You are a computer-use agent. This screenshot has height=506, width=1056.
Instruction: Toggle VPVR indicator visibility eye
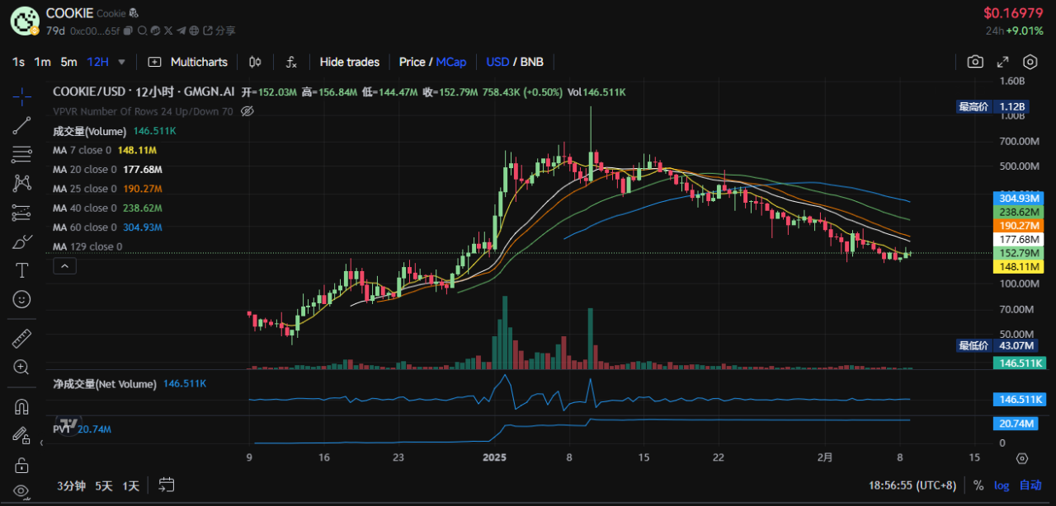coord(247,111)
